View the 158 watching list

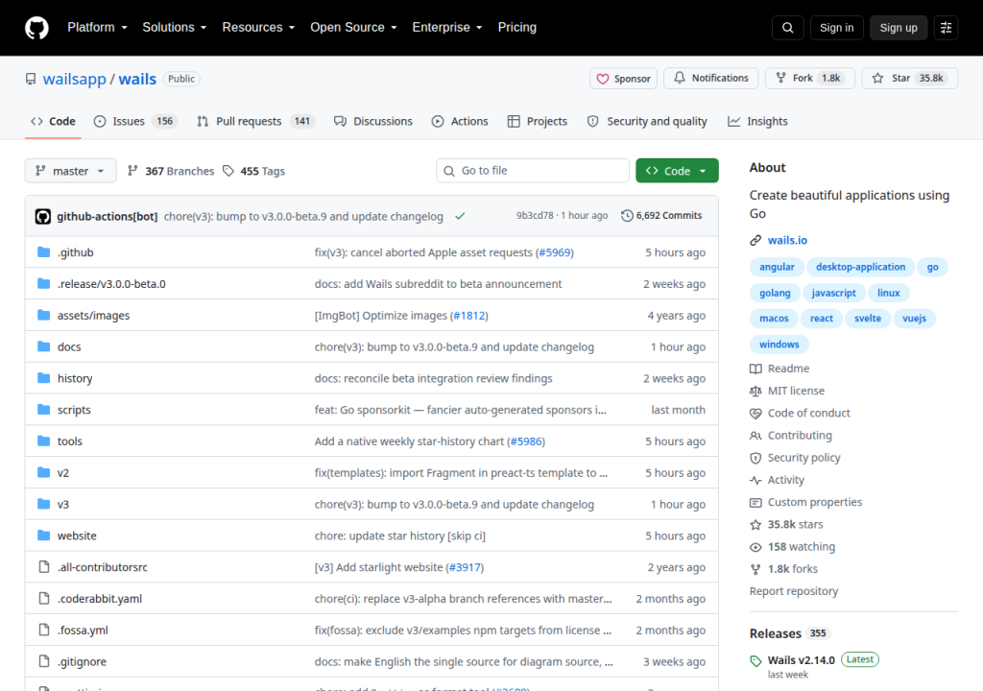coord(792,547)
